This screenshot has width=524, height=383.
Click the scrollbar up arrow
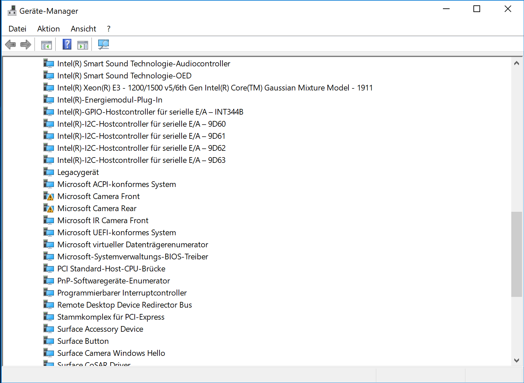coord(516,63)
